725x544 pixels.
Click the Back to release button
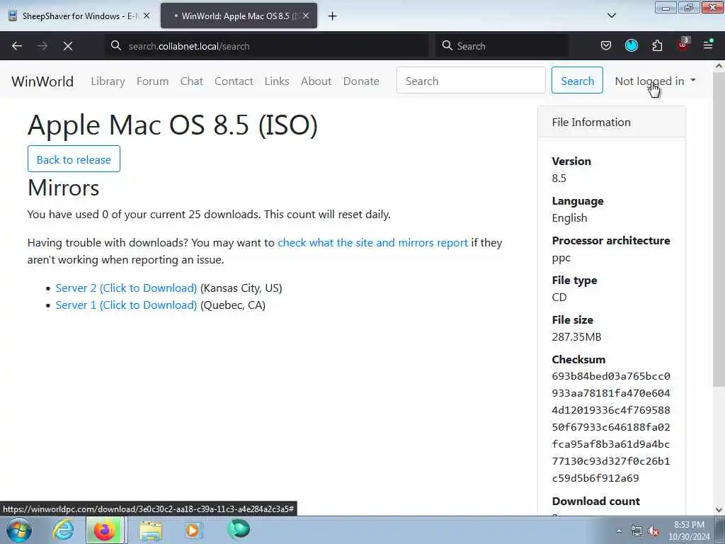tap(74, 159)
